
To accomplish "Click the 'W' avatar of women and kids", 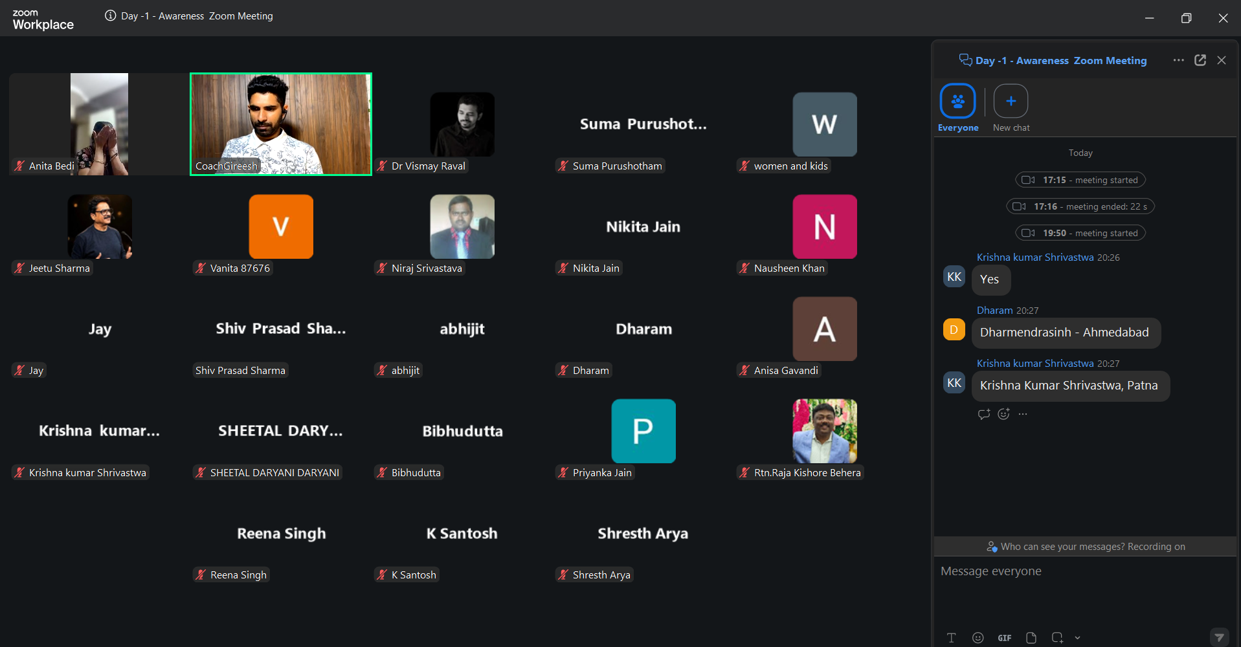I will [x=825, y=124].
